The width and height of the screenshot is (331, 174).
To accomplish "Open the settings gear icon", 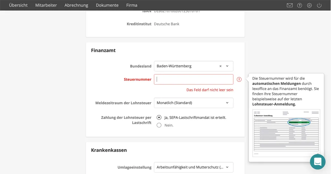I will [309, 5].
